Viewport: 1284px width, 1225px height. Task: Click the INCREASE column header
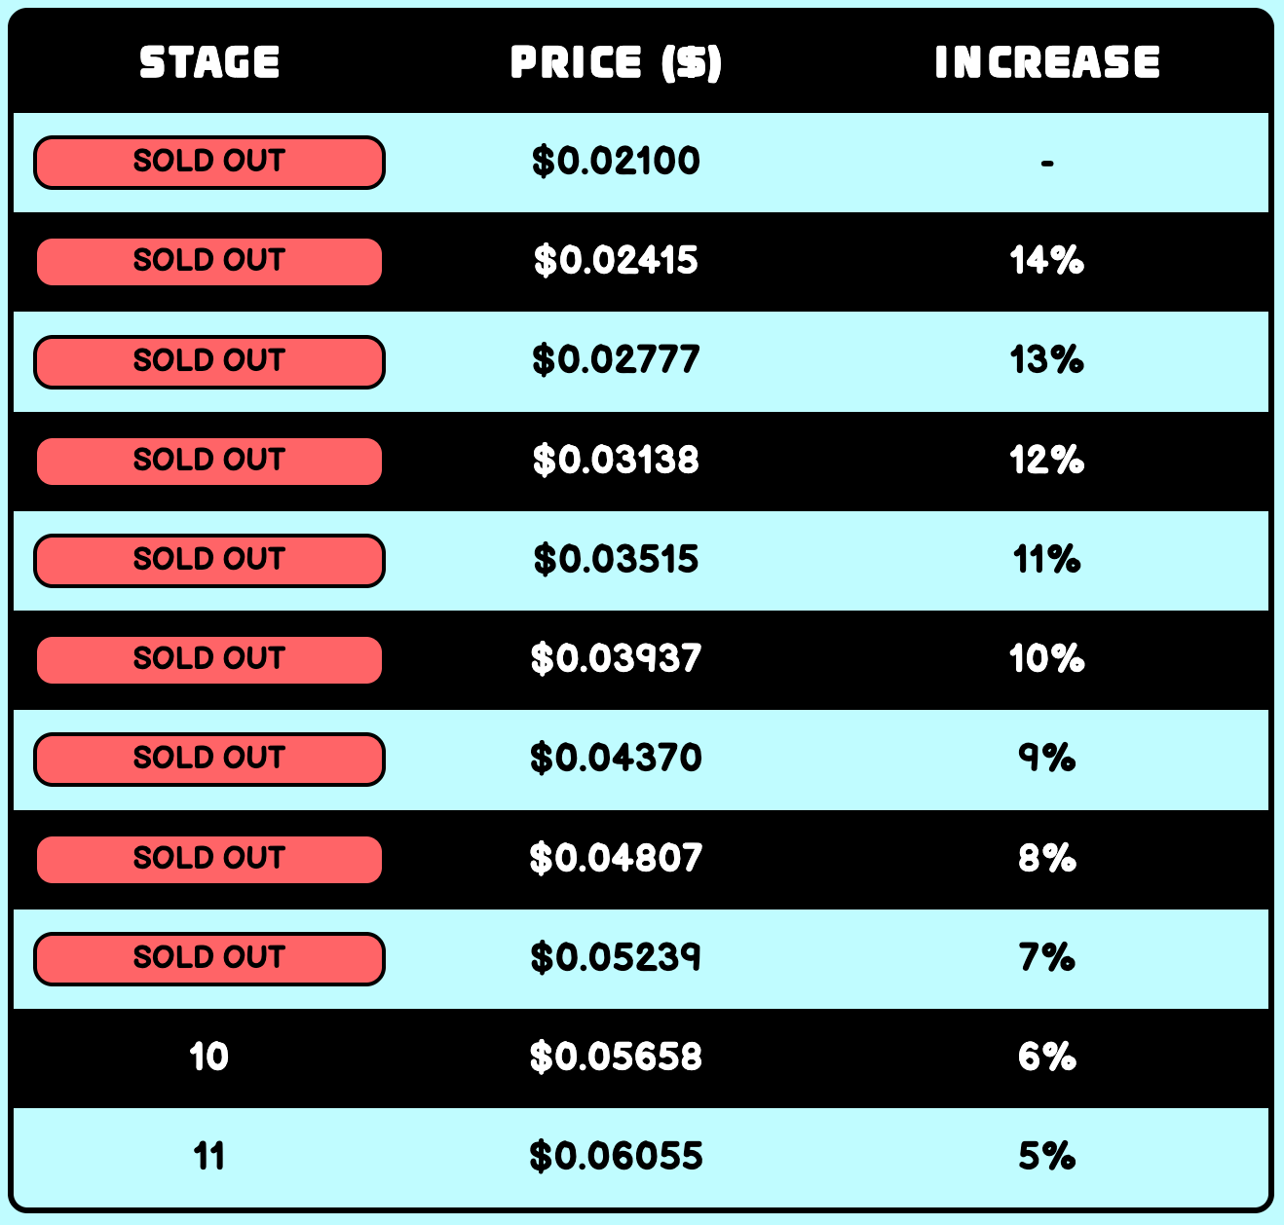(1047, 63)
